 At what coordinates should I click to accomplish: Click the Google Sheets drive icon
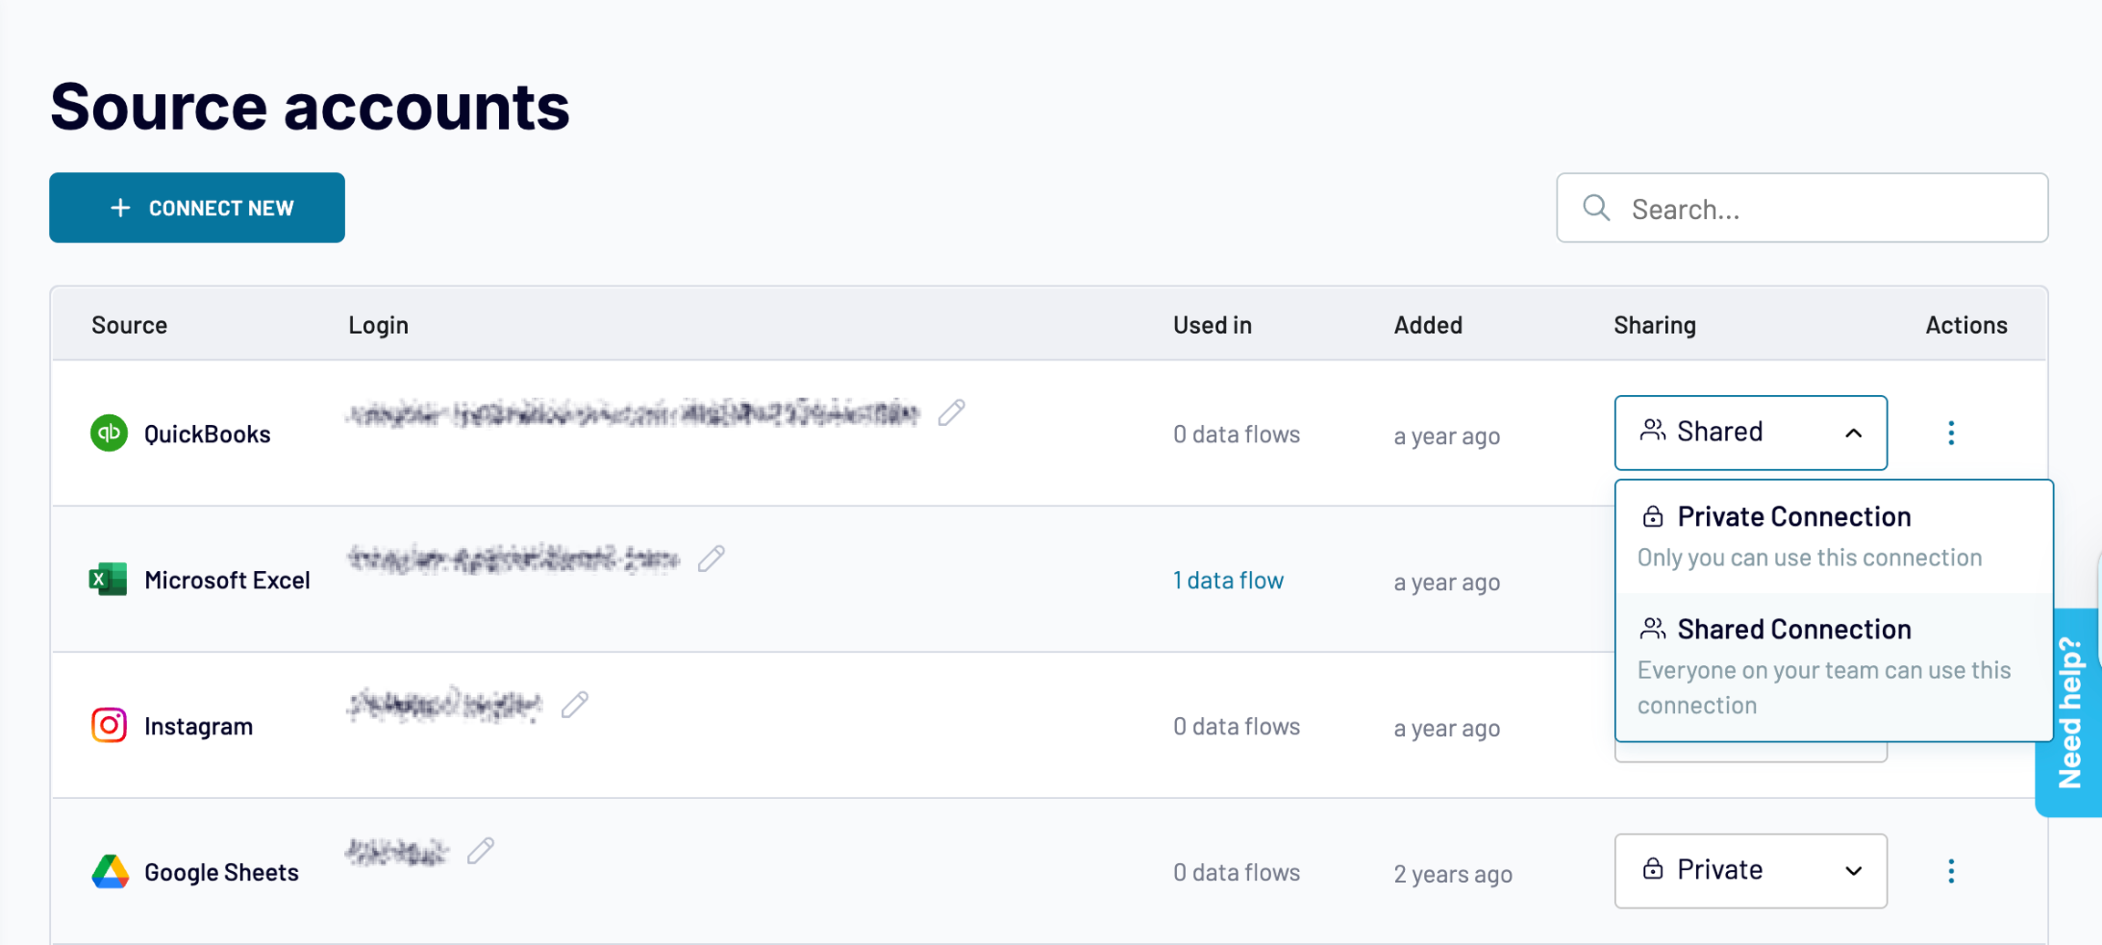pyautogui.click(x=109, y=872)
